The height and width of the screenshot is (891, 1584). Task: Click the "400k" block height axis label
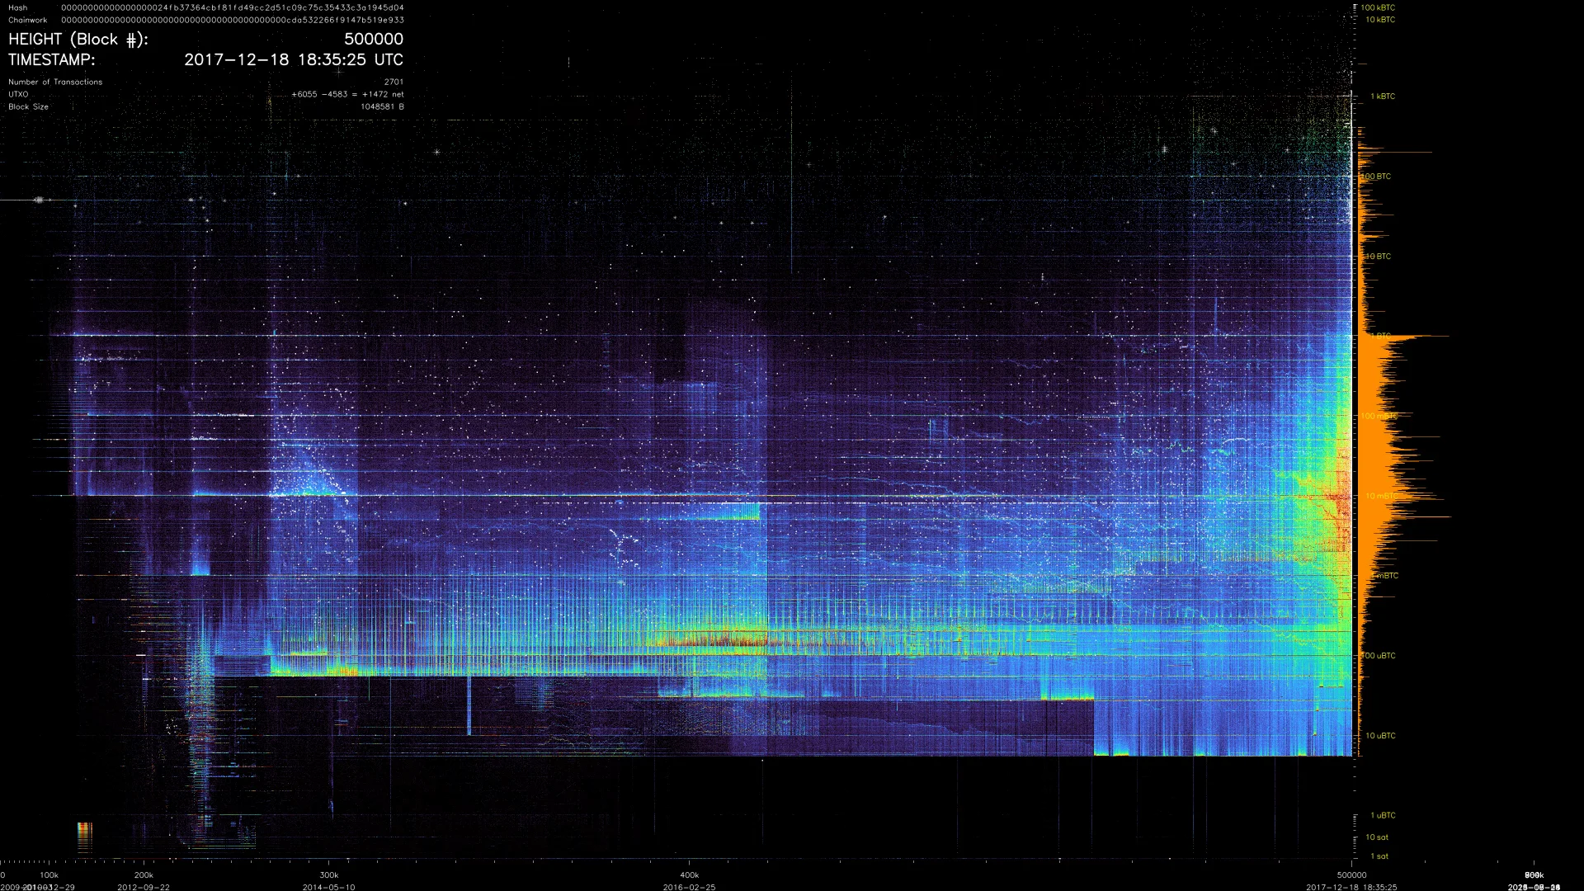[689, 875]
